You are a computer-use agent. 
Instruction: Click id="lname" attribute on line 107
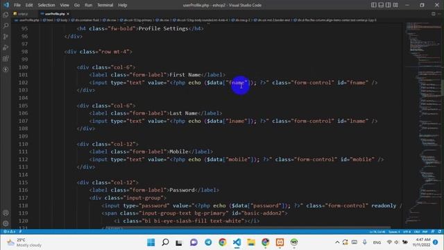coord(353,121)
